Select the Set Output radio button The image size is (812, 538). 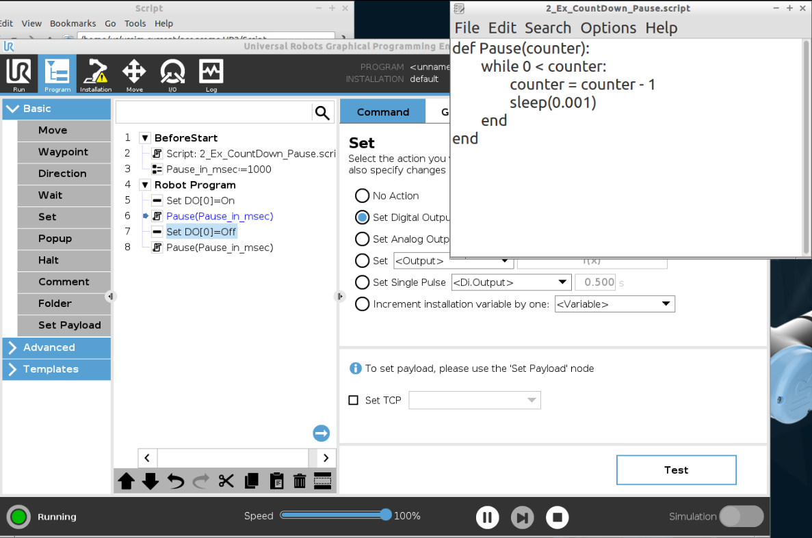point(362,260)
